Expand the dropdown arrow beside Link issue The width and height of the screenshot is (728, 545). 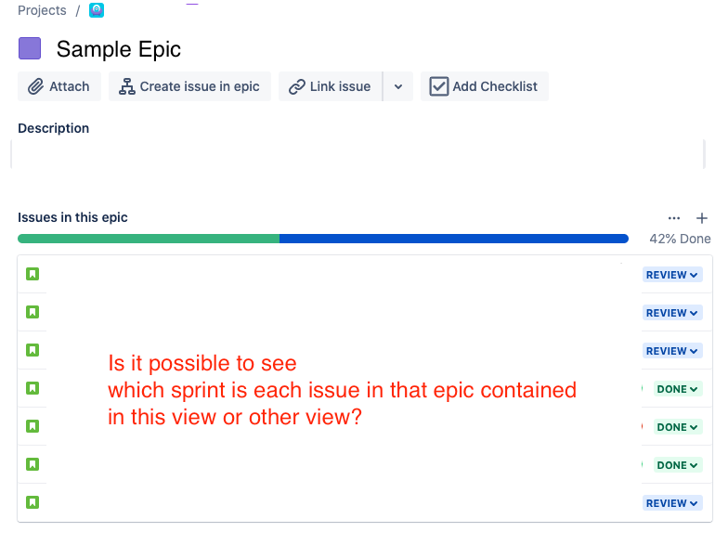(398, 86)
